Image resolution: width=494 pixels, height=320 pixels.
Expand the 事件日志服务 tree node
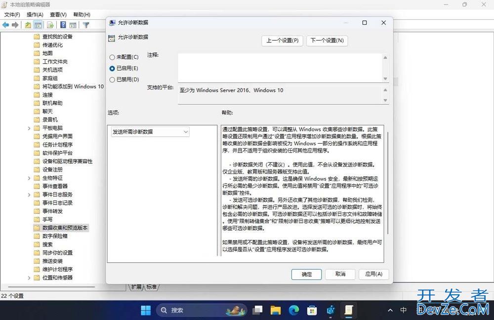click(29, 195)
